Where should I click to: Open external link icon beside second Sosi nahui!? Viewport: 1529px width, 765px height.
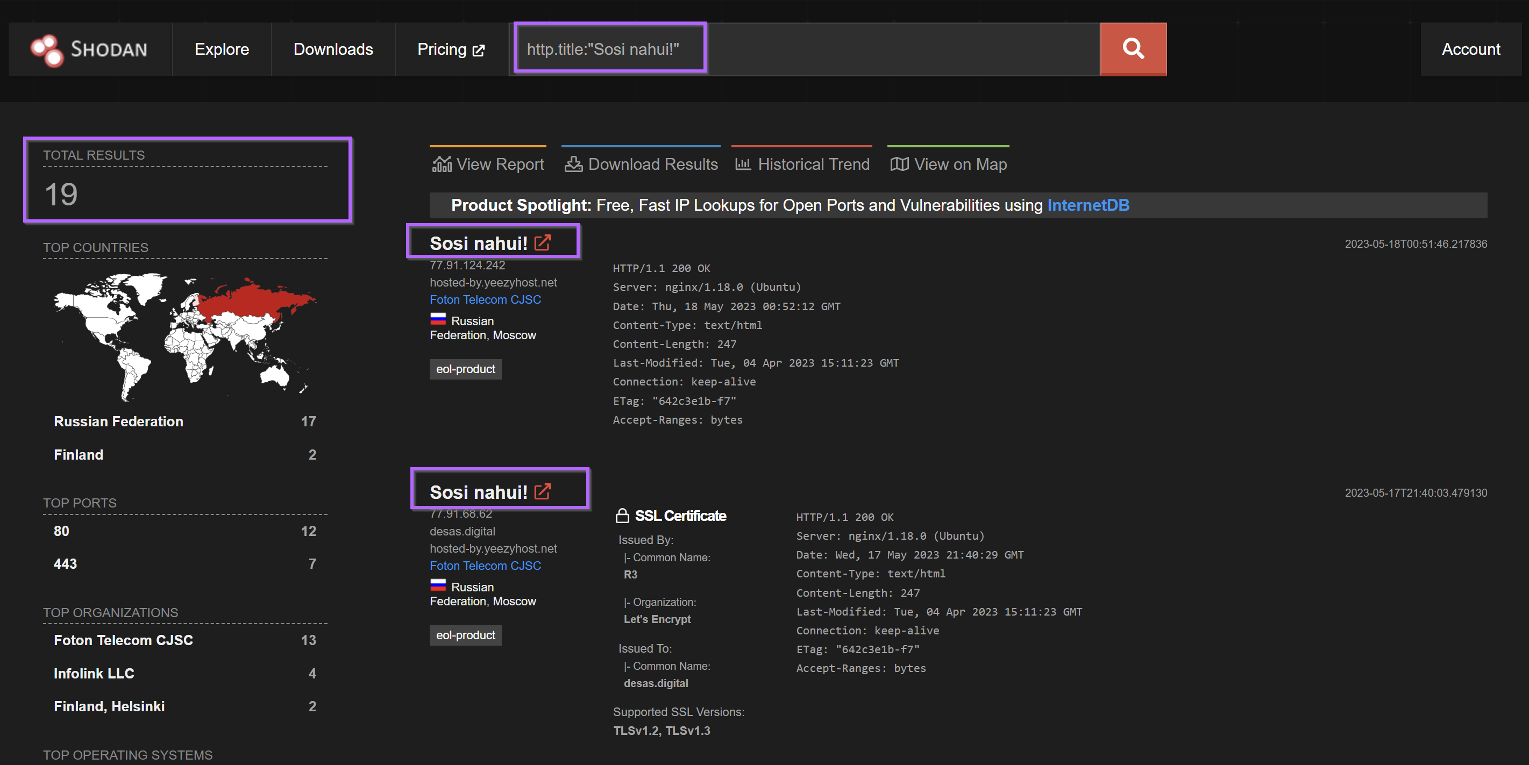(x=543, y=491)
